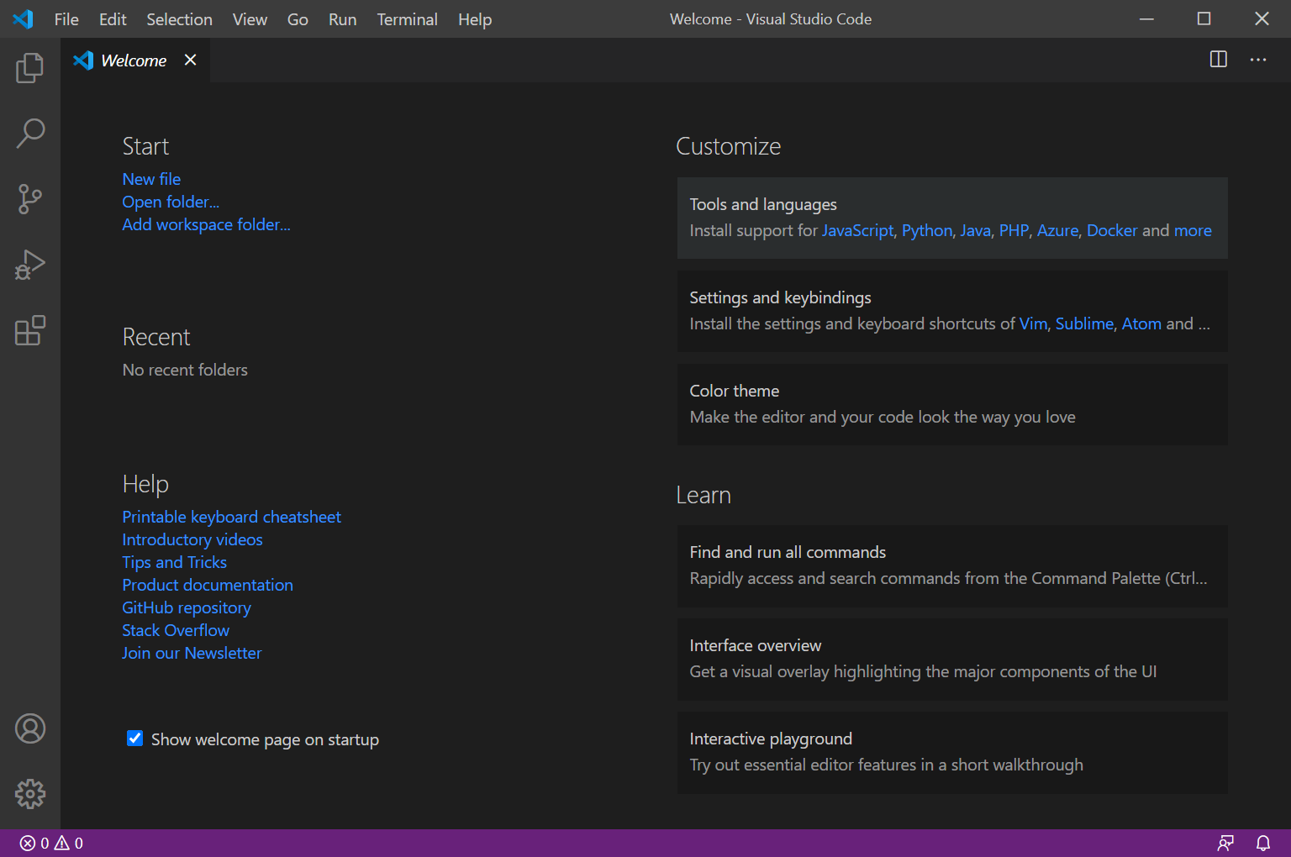Open the Interactive playground card
Viewport: 1291px width, 857px height.
[952, 752]
